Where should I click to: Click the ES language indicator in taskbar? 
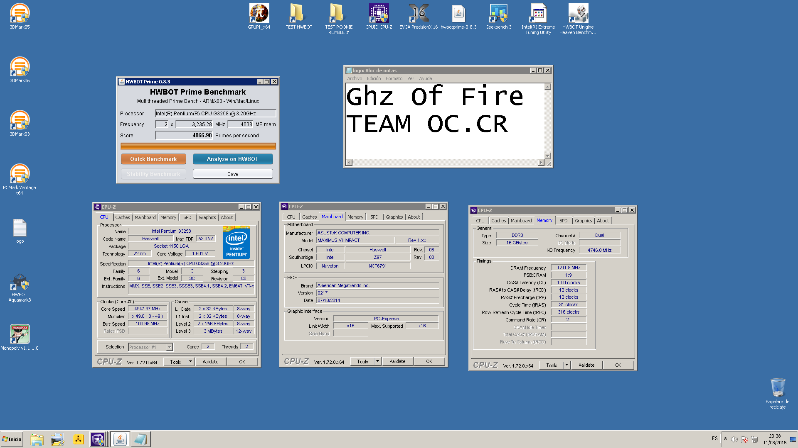[x=714, y=438]
